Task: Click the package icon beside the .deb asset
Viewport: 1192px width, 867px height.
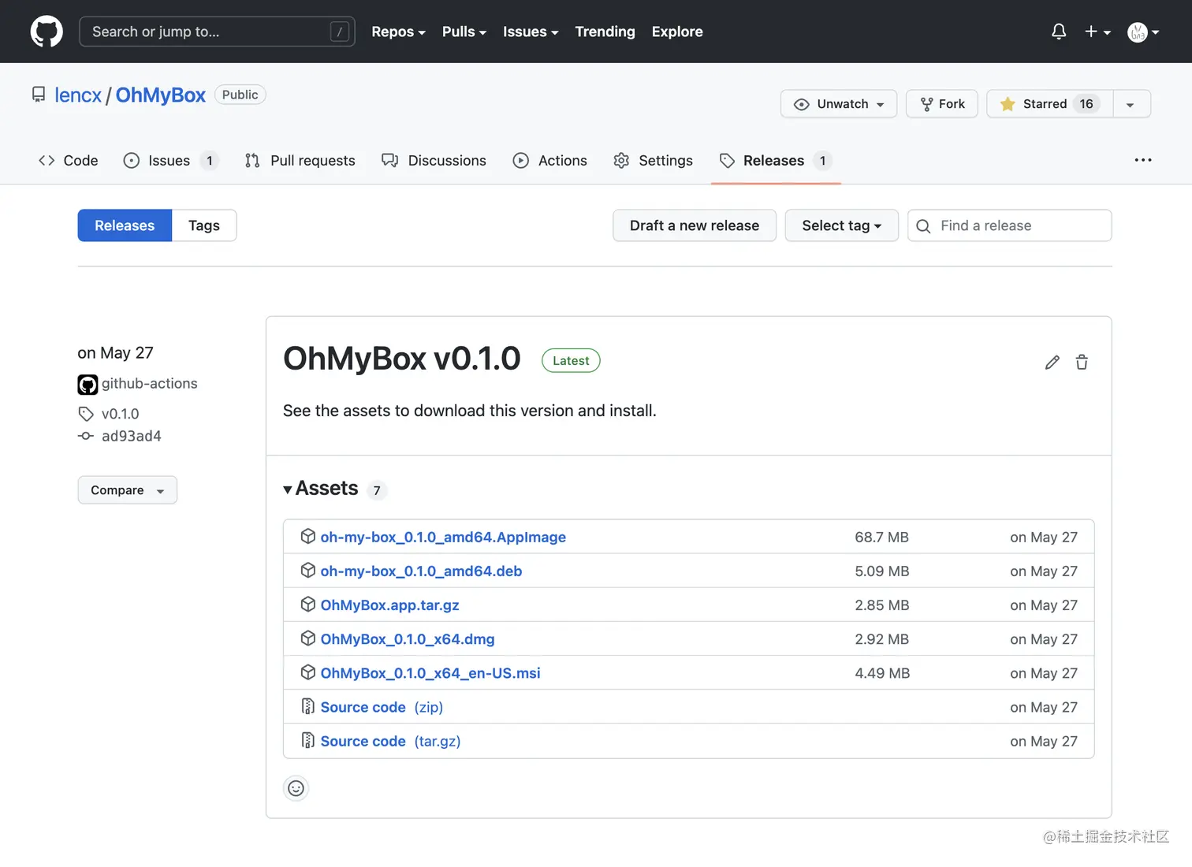Action: tap(308, 570)
